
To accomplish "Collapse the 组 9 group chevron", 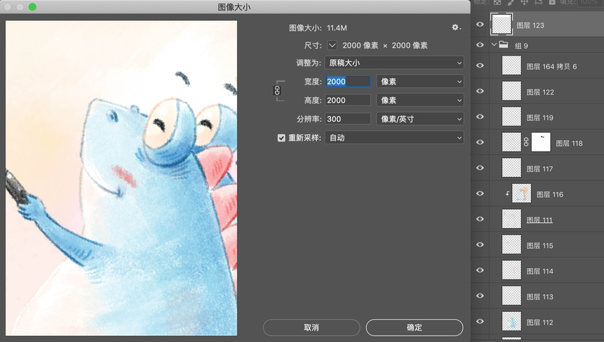I will click(x=494, y=45).
